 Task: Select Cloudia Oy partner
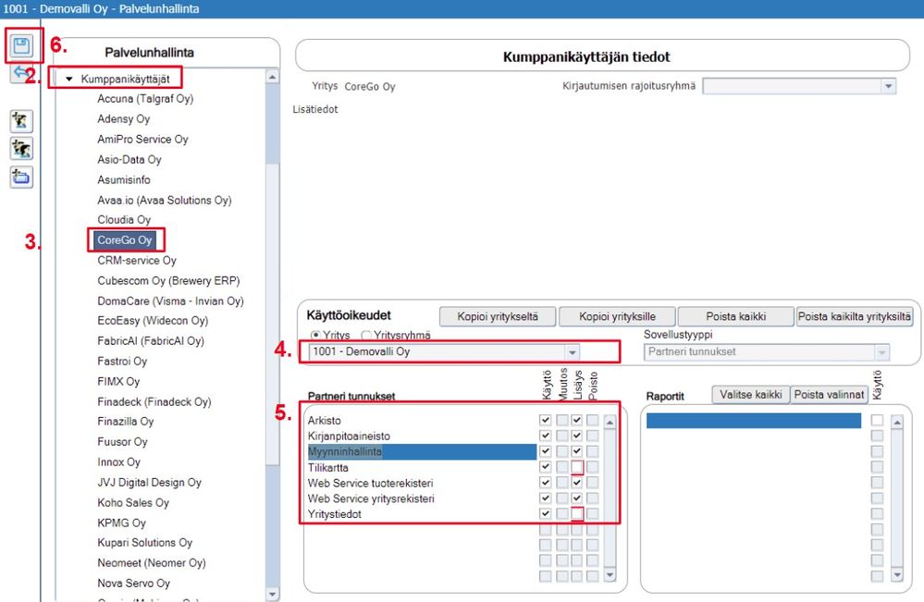124,220
